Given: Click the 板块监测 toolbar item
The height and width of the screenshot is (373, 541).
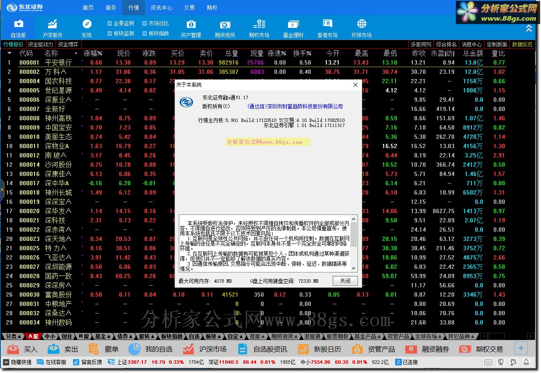Looking at the screenshot, I should (x=121, y=33).
